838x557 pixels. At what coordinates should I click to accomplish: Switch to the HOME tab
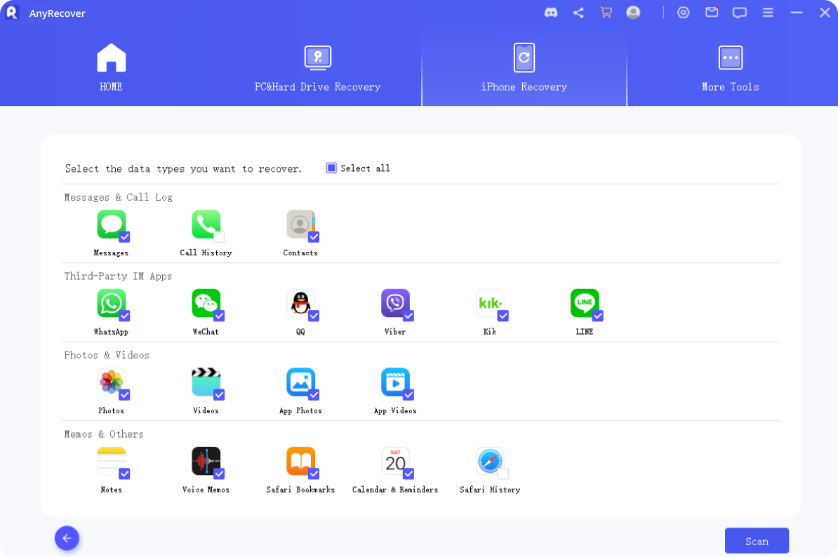(x=111, y=67)
